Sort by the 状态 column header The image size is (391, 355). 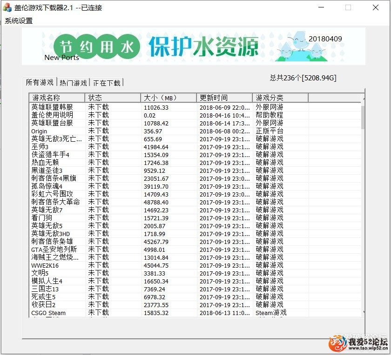[113, 98]
